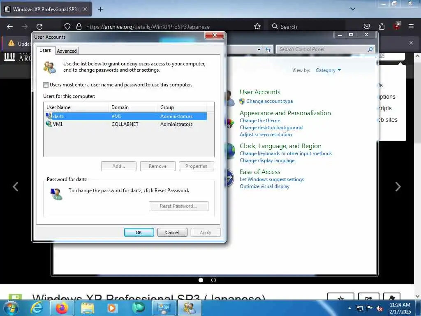This screenshot has height=316, width=421.
Task: Dismiss the update notification bar
Action: 411,43
